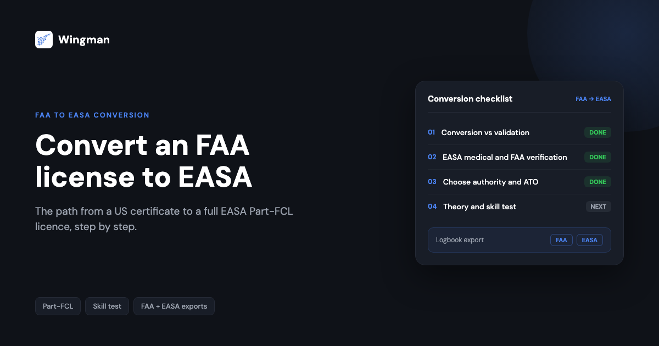This screenshot has width=659, height=346.
Task: Open step 01 Conversion vs validation
Action: tap(520, 132)
